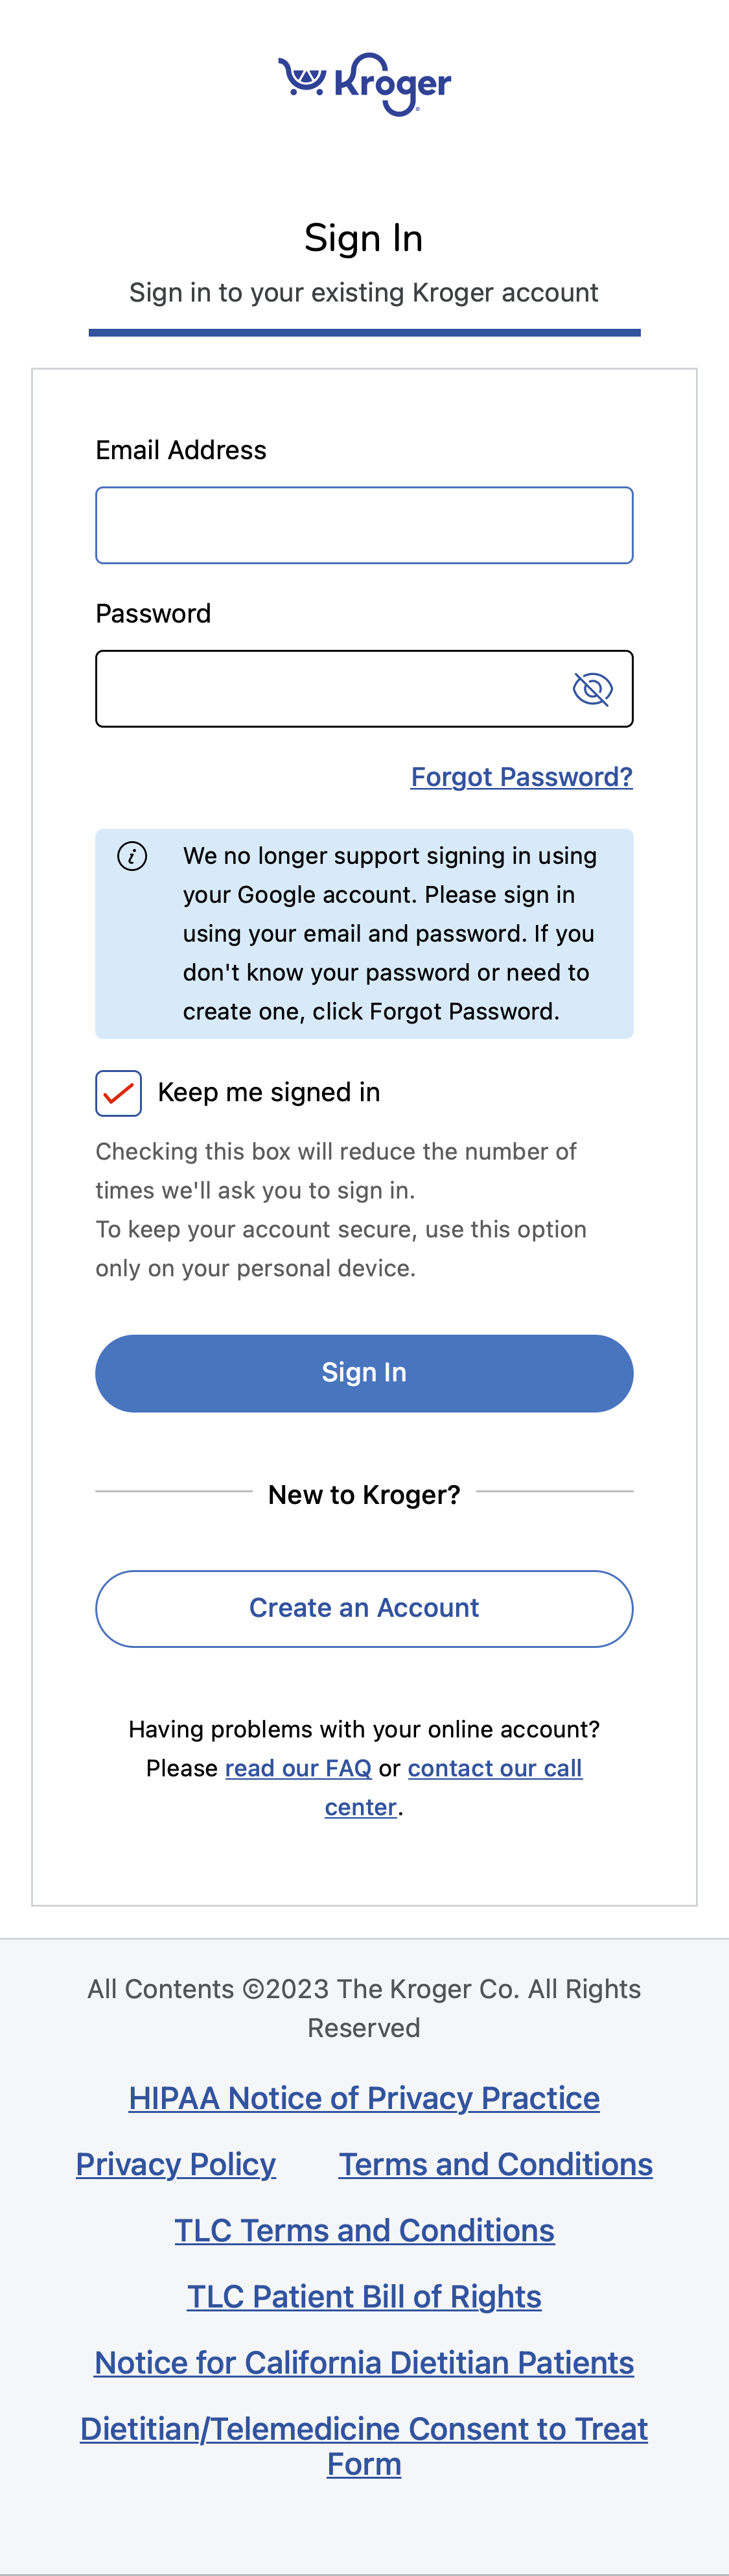The image size is (729, 2576).
Task: Click the Email Address input field
Action: coord(364,524)
